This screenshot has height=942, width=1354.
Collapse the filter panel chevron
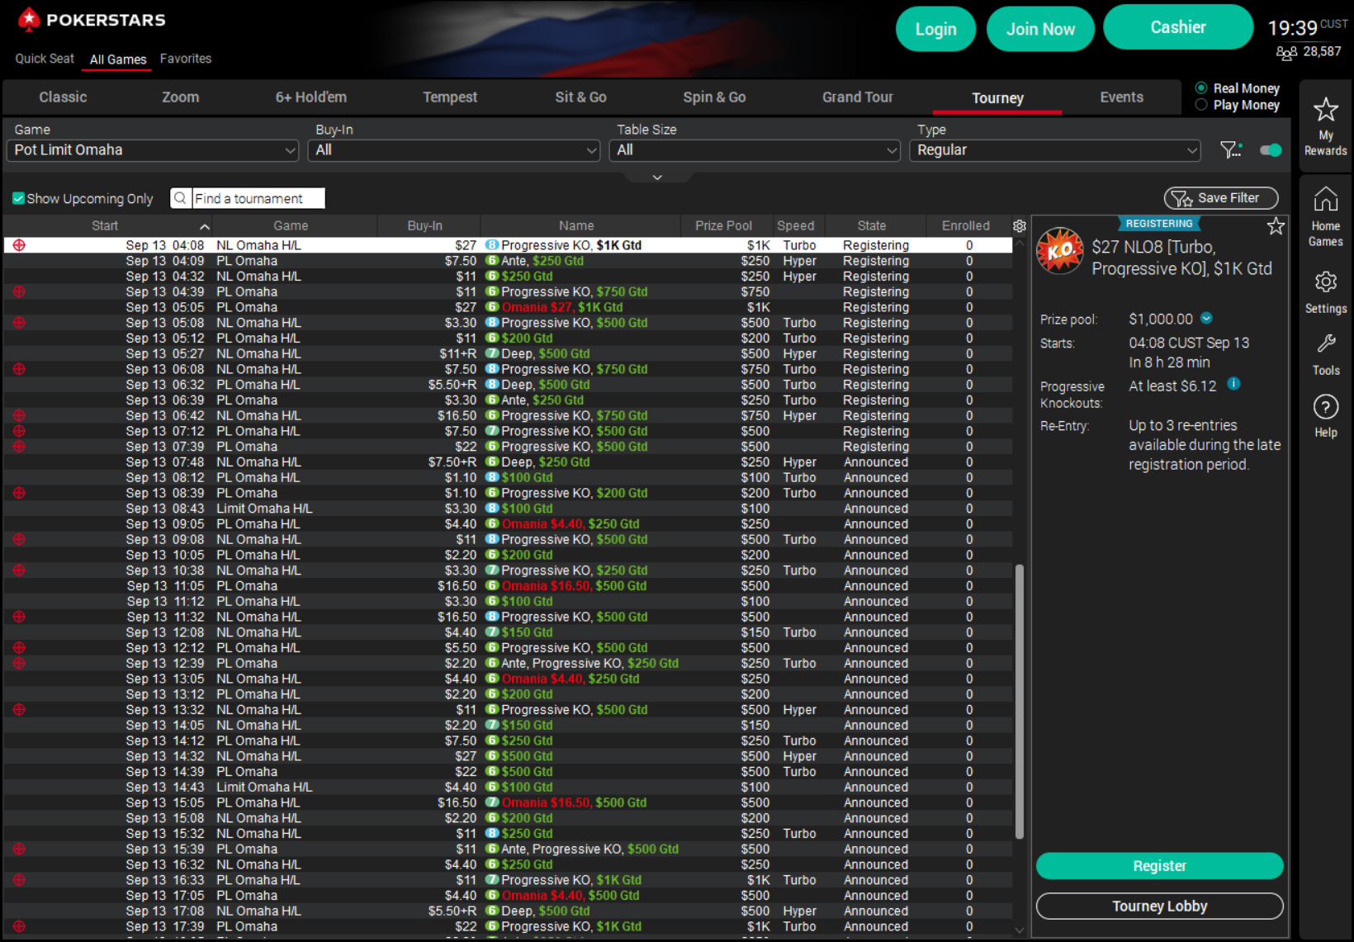[x=657, y=178]
